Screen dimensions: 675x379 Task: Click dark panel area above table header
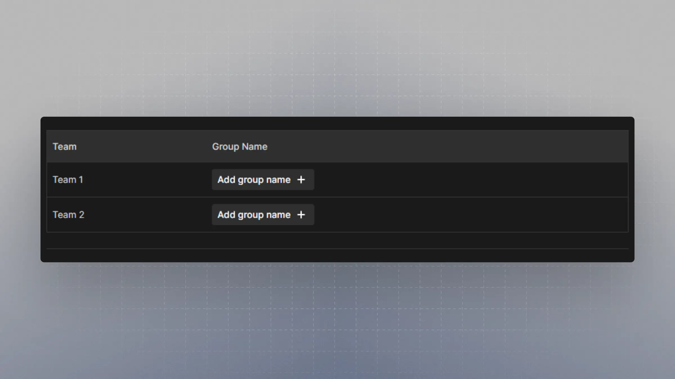pos(337,124)
